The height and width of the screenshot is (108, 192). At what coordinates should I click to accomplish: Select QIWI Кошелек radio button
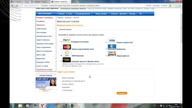[x=61, y=55]
